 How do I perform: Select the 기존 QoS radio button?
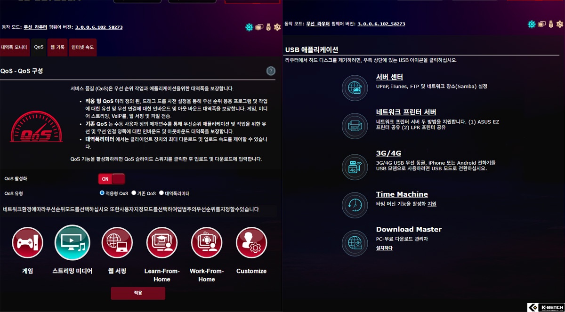click(134, 193)
